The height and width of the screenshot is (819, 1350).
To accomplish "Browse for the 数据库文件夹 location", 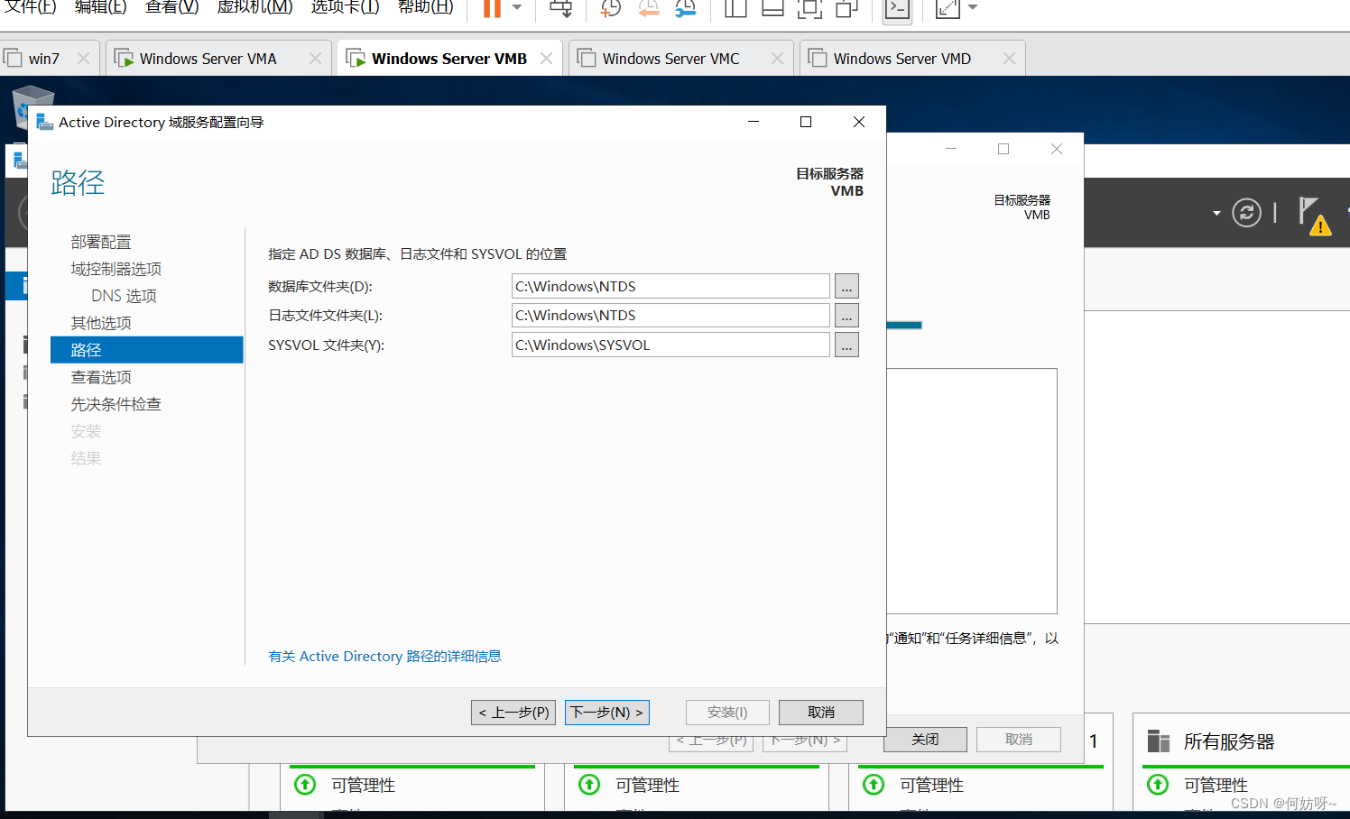I will point(846,286).
